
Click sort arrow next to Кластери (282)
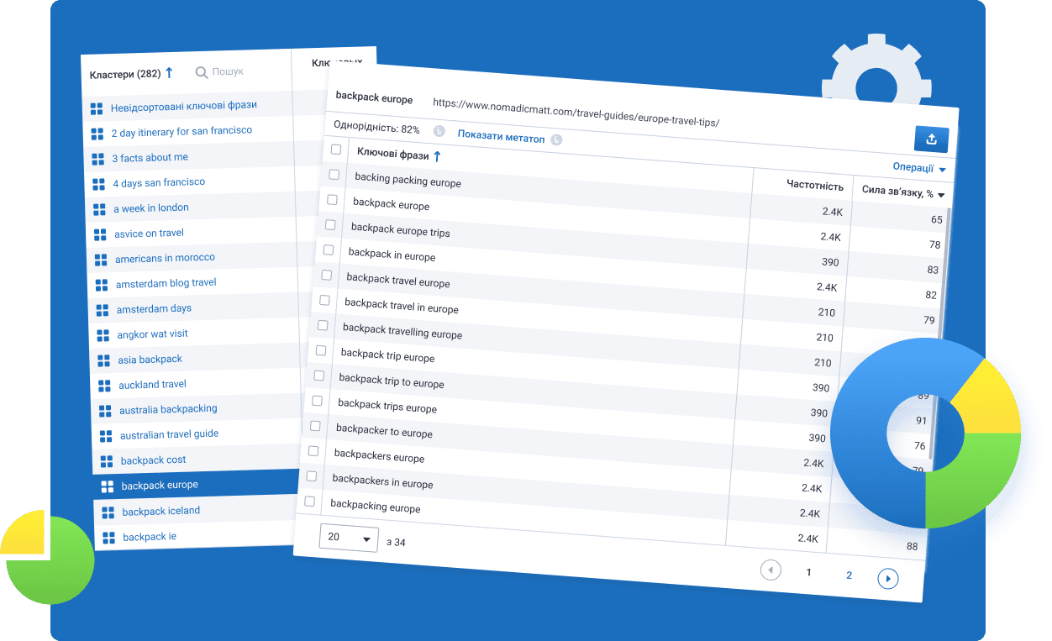[x=169, y=73]
